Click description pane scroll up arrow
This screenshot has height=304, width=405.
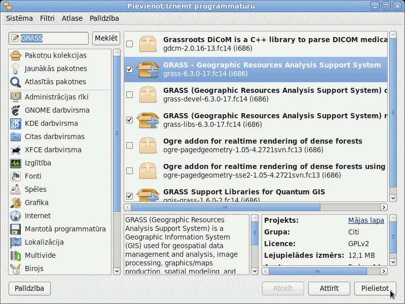[254, 218]
